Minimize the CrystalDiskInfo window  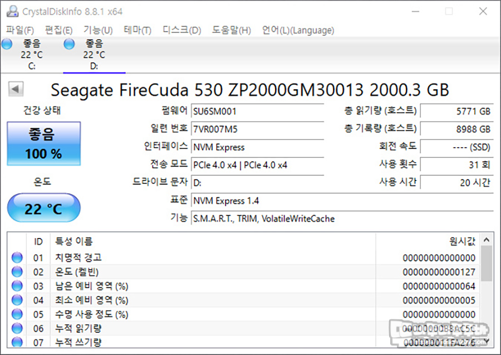[415, 12]
